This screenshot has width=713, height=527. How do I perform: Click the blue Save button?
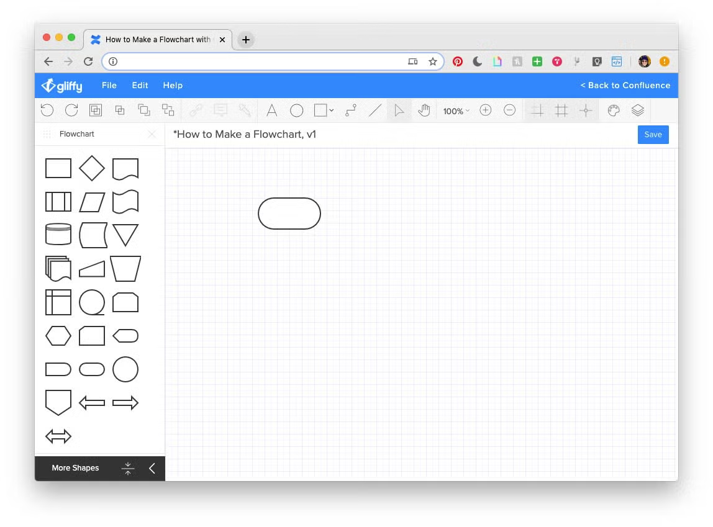coord(653,135)
